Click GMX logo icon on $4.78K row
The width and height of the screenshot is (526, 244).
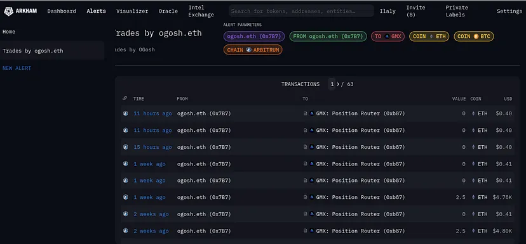pyautogui.click(x=312, y=197)
